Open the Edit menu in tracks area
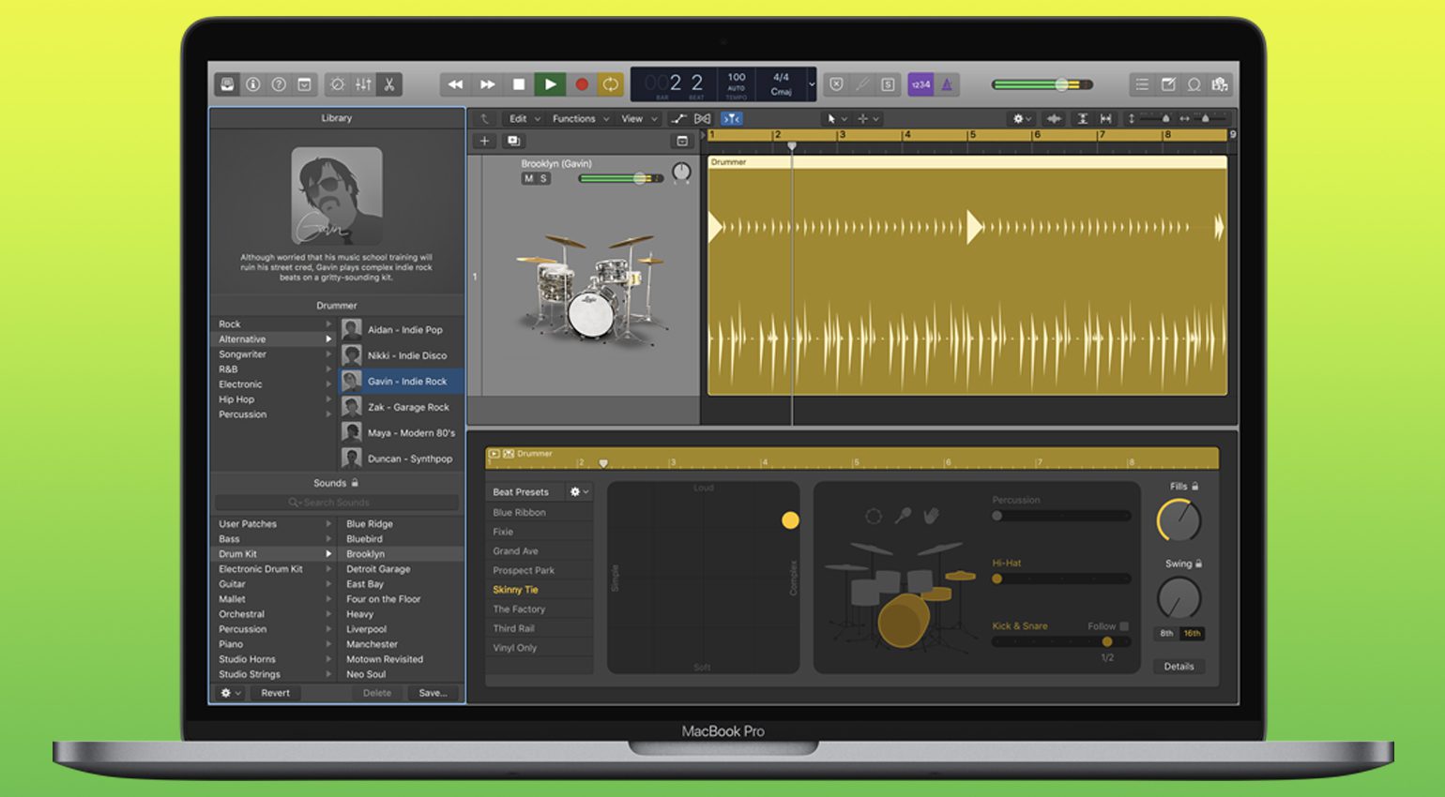 pyautogui.click(x=524, y=119)
